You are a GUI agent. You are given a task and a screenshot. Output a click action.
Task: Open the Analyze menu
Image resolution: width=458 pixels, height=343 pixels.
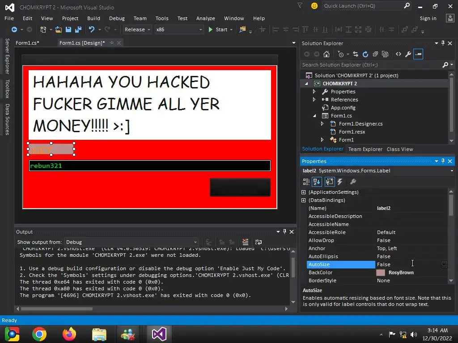coord(206,18)
